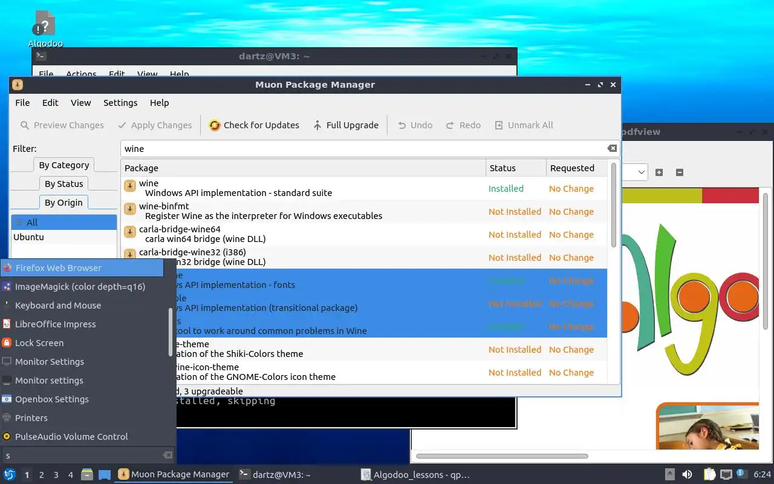The image size is (774, 484).
Task: Open the file manager taskbar icon
Action: pos(87,474)
